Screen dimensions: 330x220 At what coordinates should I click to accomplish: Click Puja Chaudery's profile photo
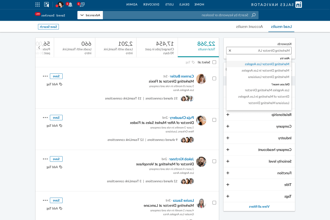pyautogui.click(x=201, y=120)
